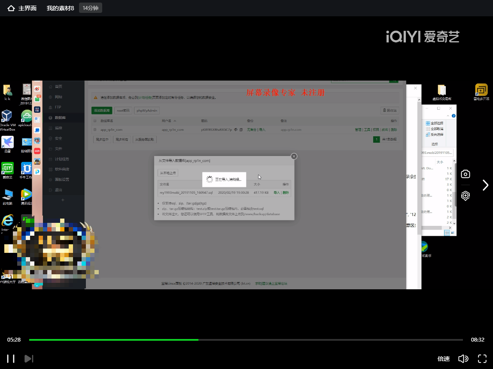Open the Weibo icon in the side dock
Viewport: 493px width, 369px height.
pyautogui.click(x=37, y=89)
